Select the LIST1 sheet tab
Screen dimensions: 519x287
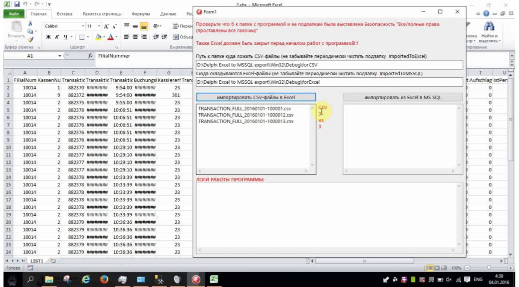click(37, 261)
